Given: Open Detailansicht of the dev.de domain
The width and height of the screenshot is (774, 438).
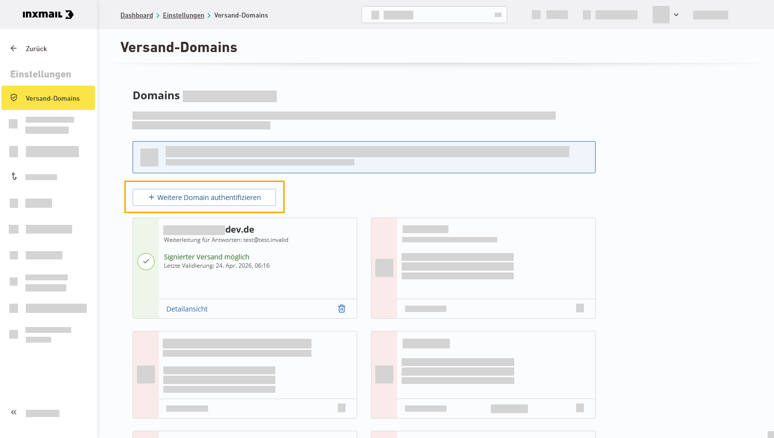Looking at the screenshot, I should pos(187,309).
